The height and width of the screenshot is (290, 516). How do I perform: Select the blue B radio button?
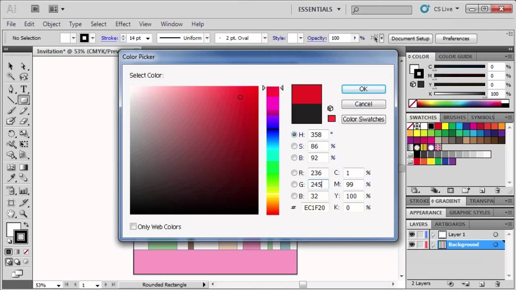point(294,196)
